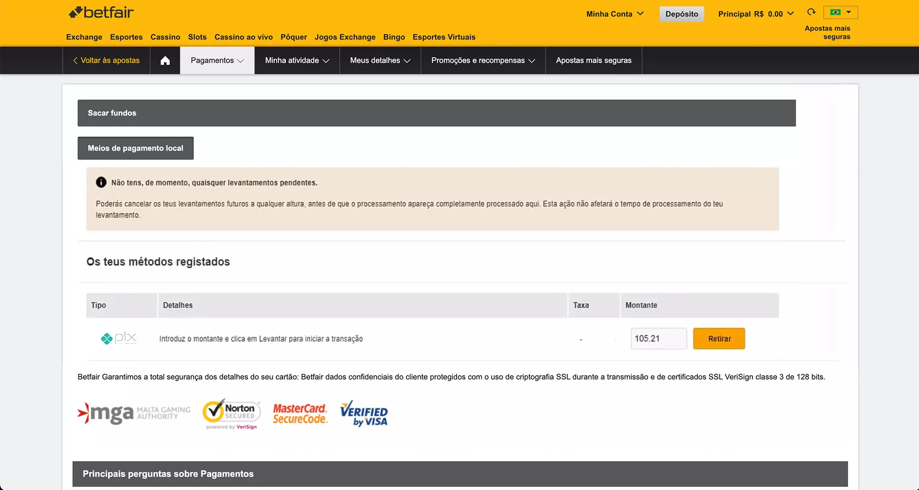
Task: Expand the Minha Conta dropdown
Action: pos(615,14)
